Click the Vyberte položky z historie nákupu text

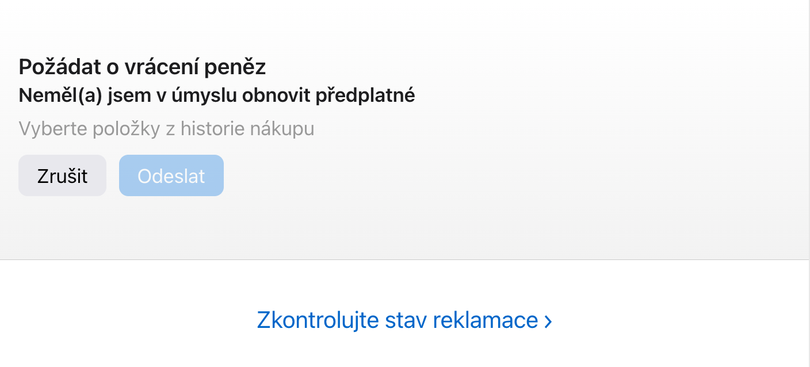pyautogui.click(x=166, y=128)
